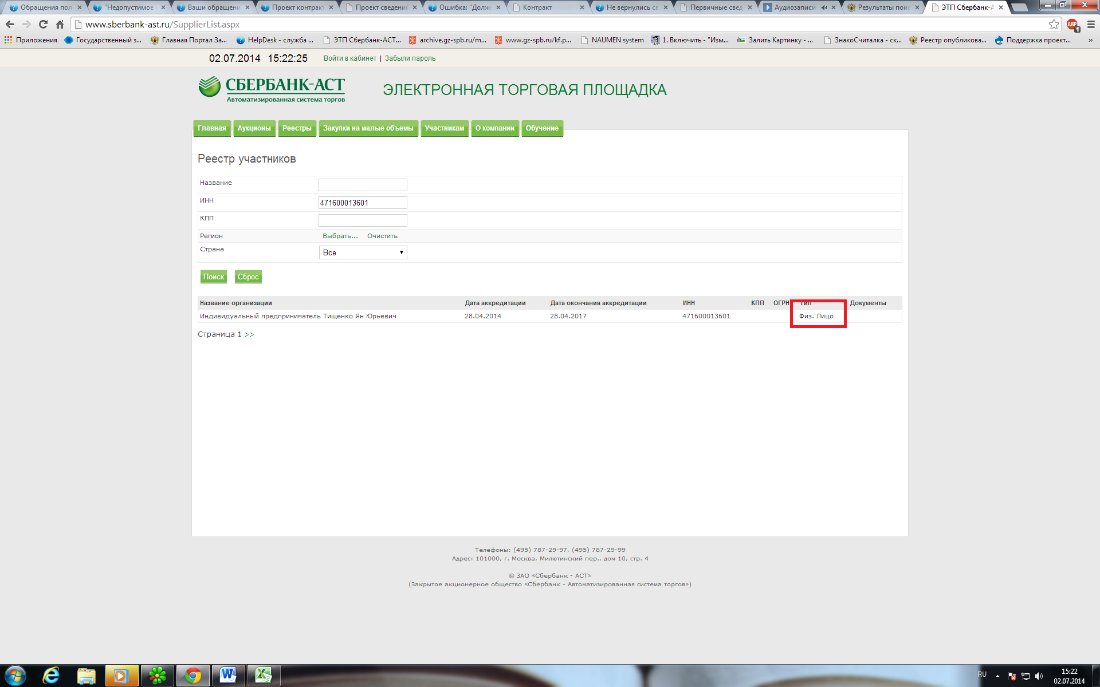Click Выбрать... region link
The image size is (1100, 687).
[x=340, y=236]
